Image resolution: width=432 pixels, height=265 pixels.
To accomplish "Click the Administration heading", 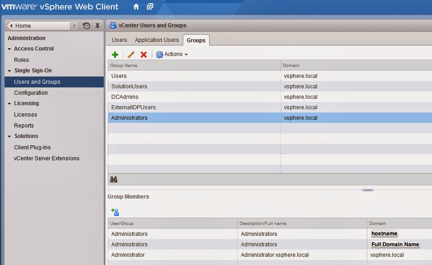I will click(26, 38).
